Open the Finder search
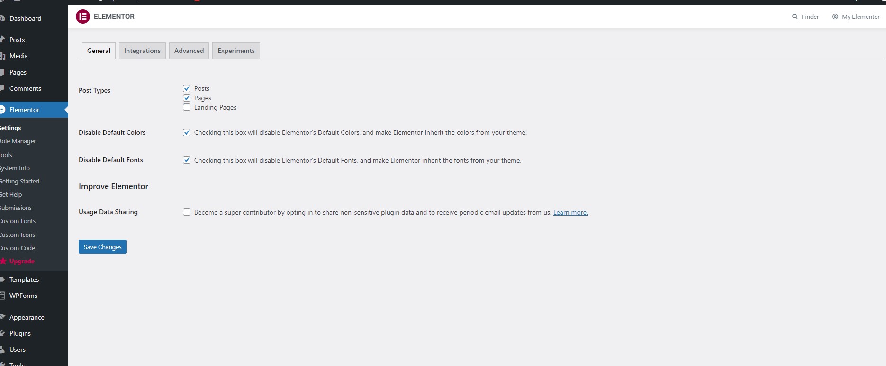 tap(805, 17)
